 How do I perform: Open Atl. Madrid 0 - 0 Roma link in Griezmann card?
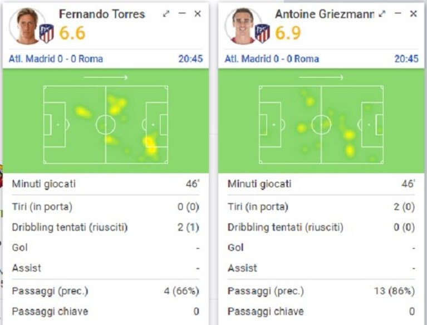(x=272, y=59)
